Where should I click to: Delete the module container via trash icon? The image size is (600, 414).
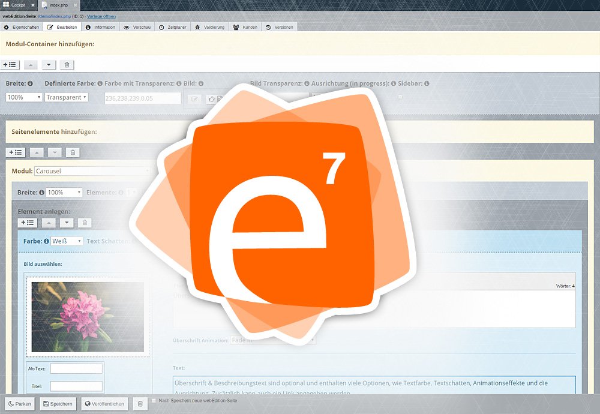(67, 64)
